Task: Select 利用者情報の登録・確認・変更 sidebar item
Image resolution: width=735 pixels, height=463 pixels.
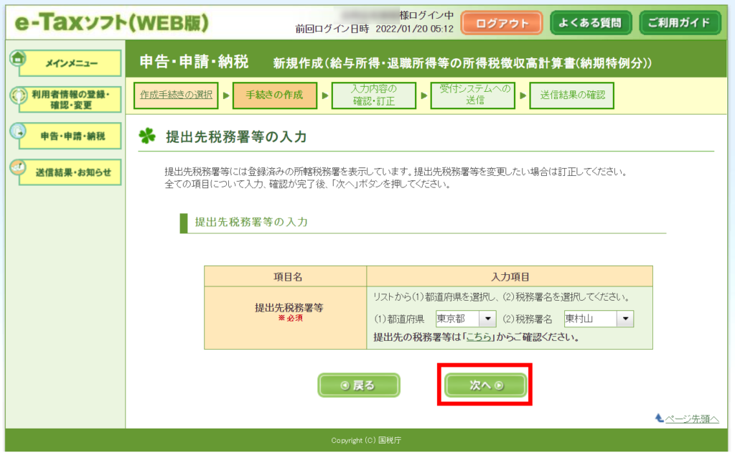Action: pos(70,100)
